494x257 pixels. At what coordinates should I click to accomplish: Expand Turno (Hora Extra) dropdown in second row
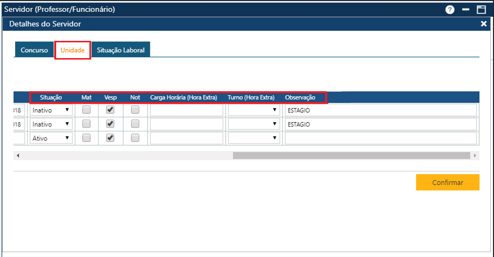pyautogui.click(x=254, y=124)
